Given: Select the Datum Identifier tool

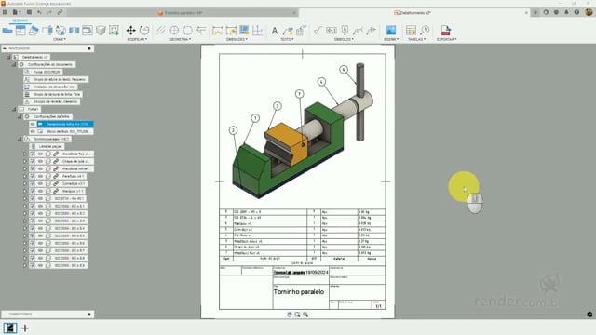Looking at the screenshot, I should click(x=345, y=31).
